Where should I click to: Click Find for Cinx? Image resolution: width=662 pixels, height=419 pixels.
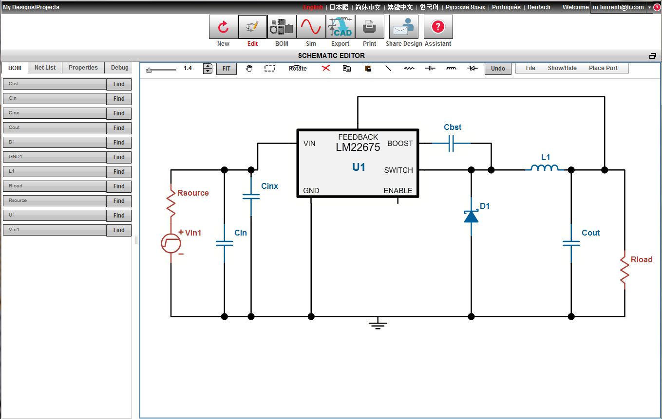119,113
